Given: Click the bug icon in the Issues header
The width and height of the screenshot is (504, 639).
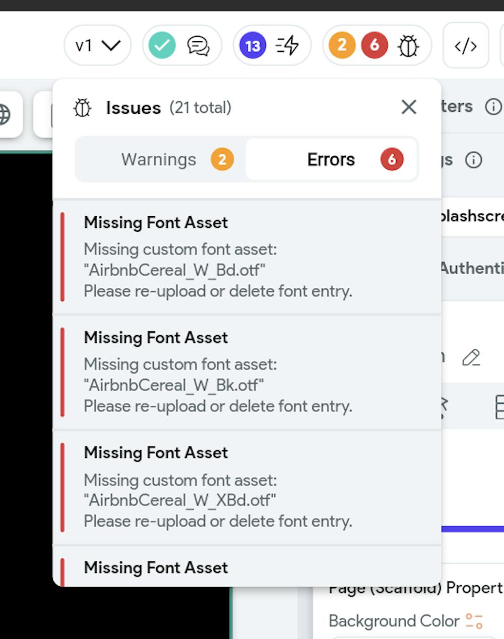Looking at the screenshot, I should [82, 107].
